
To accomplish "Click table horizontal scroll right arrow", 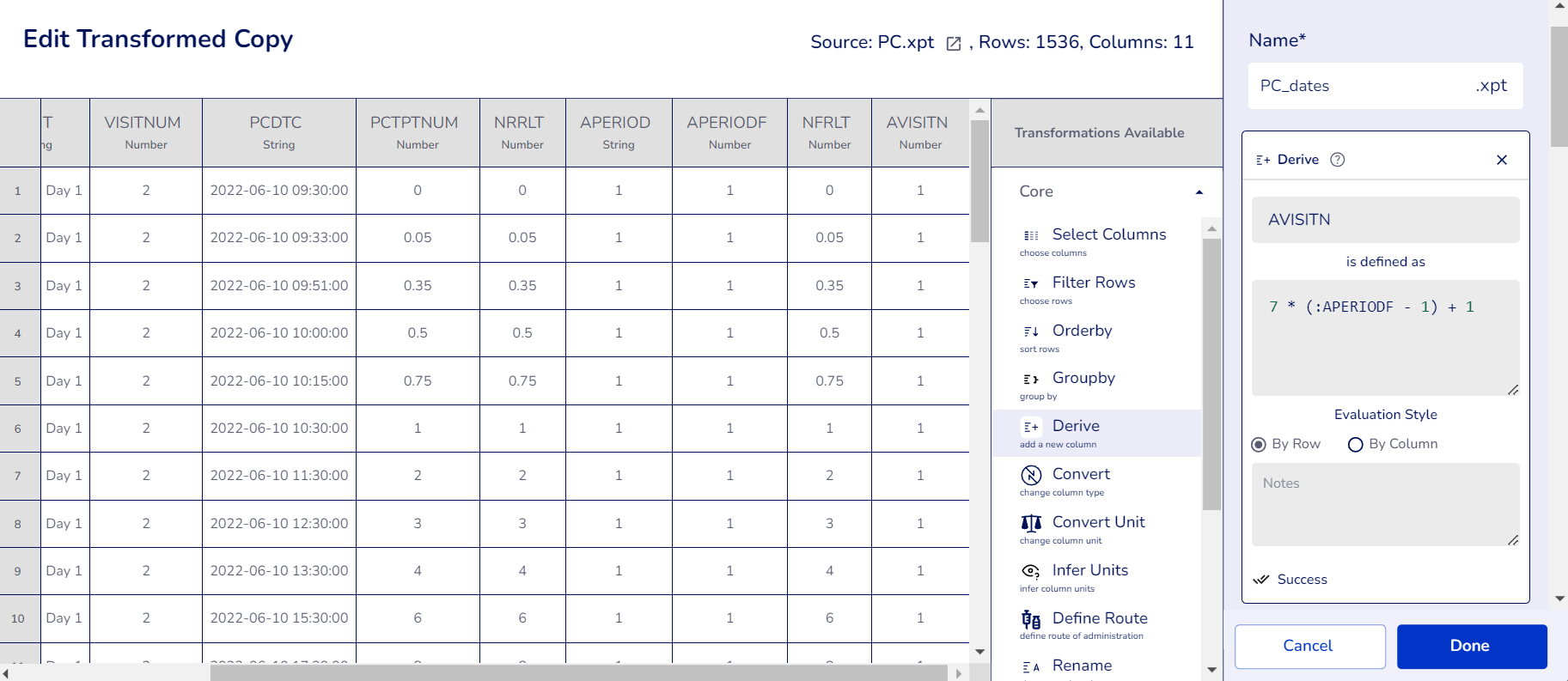I will [x=959, y=673].
